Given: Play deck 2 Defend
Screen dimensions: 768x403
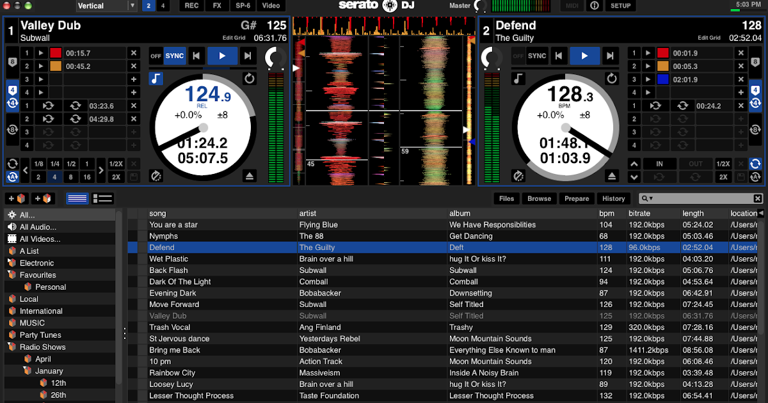Looking at the screenshot, I should tap(585, 56).
